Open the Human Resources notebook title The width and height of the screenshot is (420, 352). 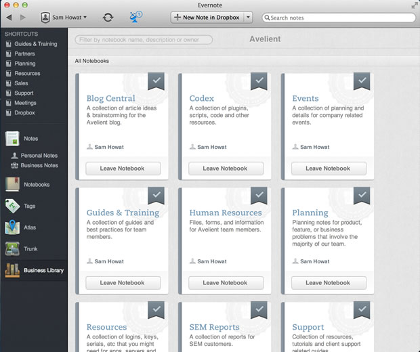[226, 213]
